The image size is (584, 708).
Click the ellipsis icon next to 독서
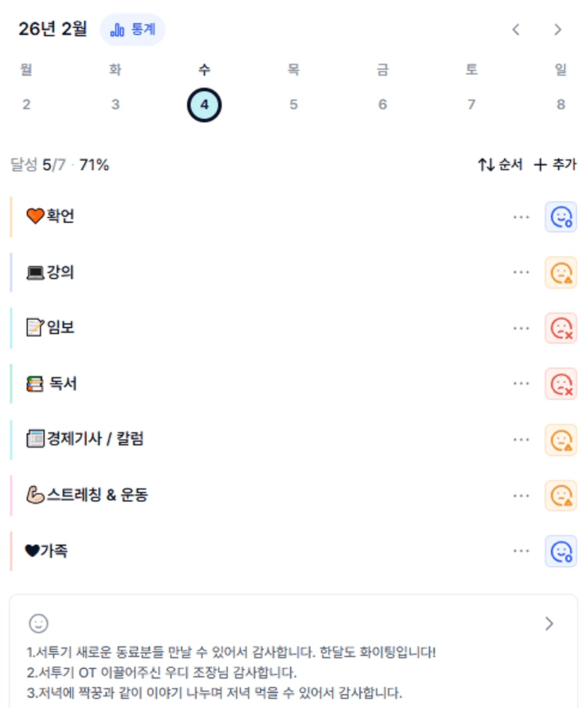pos(521,383)
